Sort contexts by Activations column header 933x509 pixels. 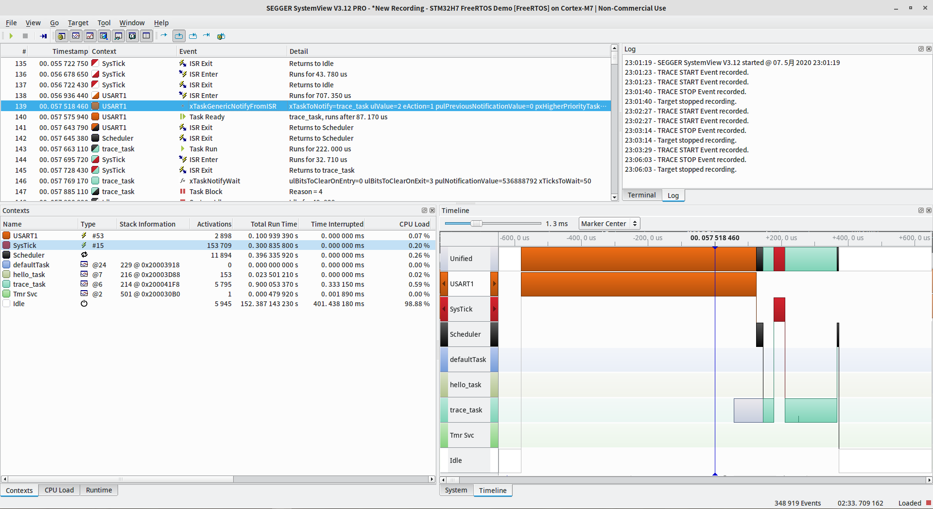coord(214,224)
